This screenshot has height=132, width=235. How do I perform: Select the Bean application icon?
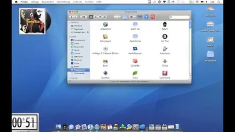click(105, 61)
